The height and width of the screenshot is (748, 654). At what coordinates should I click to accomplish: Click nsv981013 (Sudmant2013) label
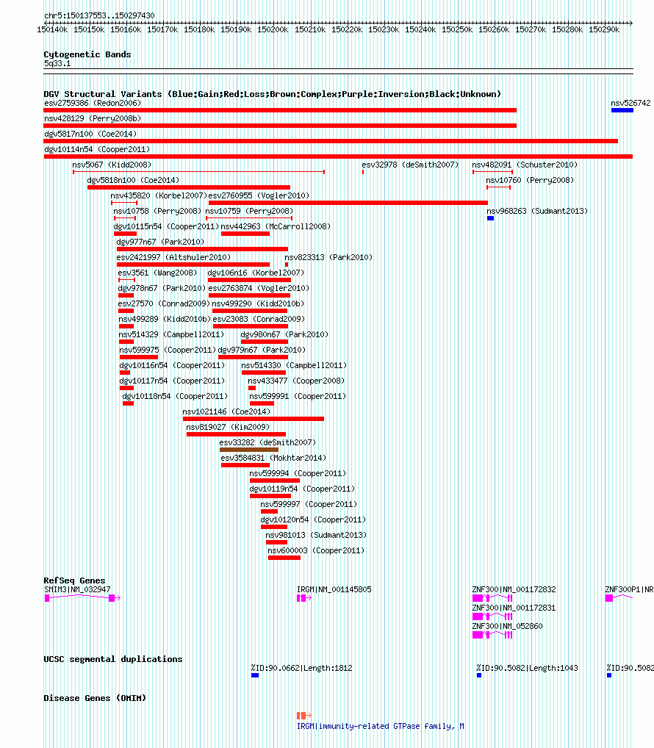[316, 535]
